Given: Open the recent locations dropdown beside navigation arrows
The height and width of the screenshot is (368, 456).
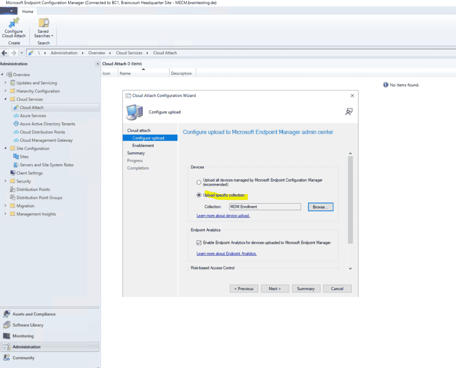Looking at the screenshot, I should [x=21, y=53].
